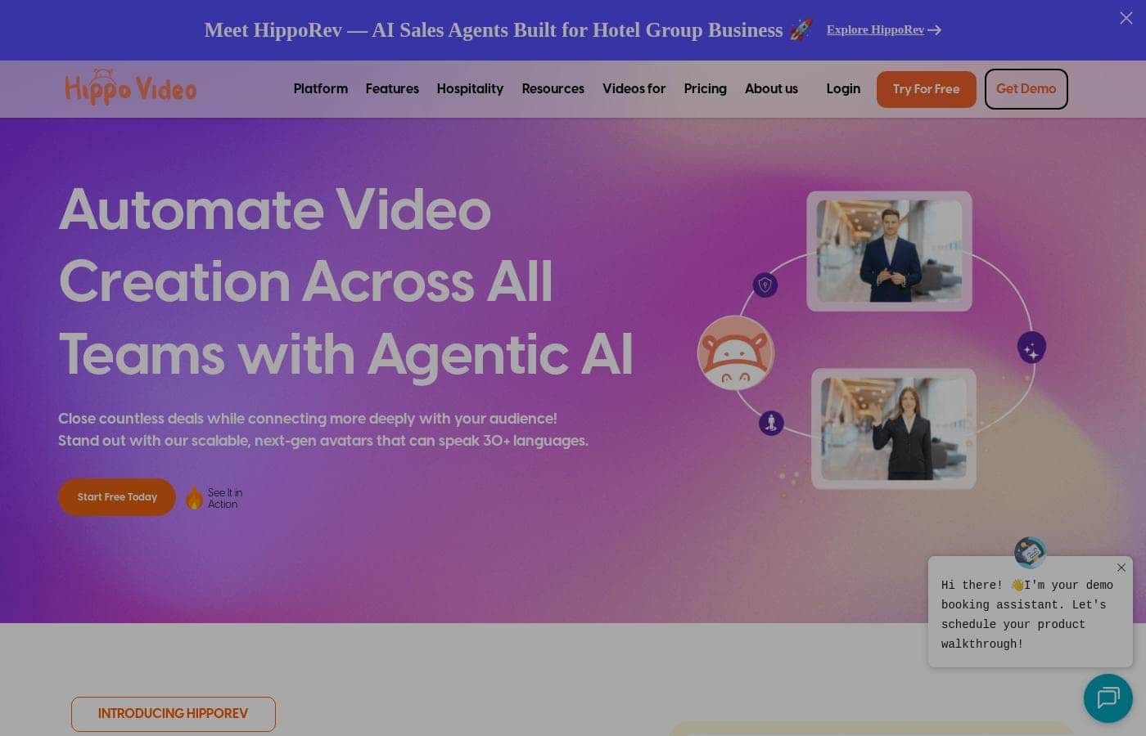This screenshot has height=736, width=1146.
Task: Click the person figure circle icon
Action: (771, 423)
